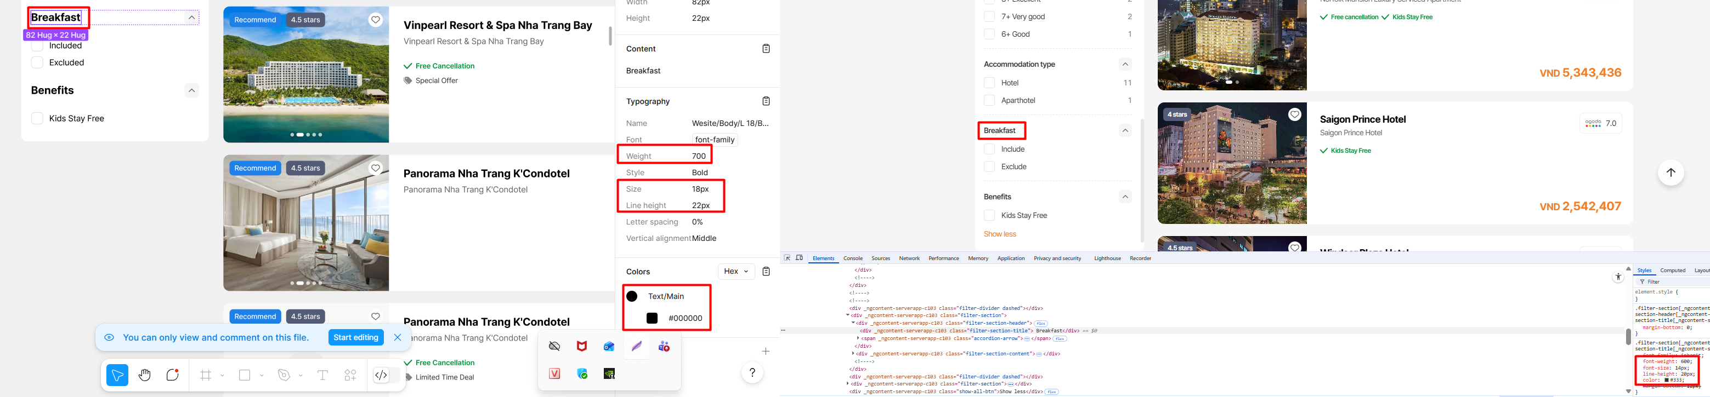Toggle the DevTools device toolbar icon
Screen dimensions: 1710x397
point(799,258)
